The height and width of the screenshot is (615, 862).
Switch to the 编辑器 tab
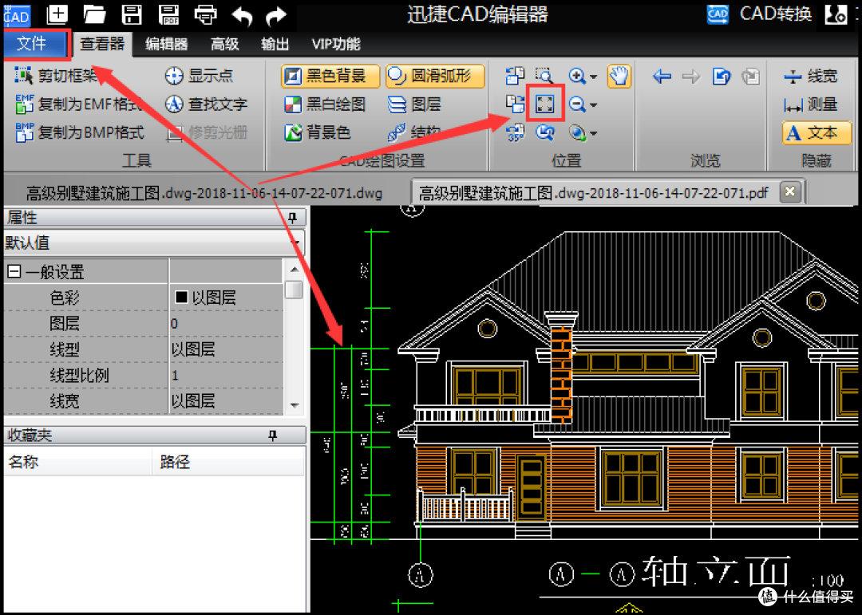[166, 44]
